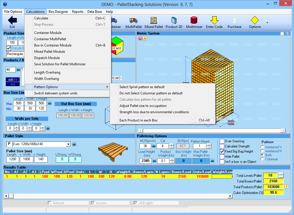
Task: Enable Calculate Strength checkbox
Action: pos(222,146)
